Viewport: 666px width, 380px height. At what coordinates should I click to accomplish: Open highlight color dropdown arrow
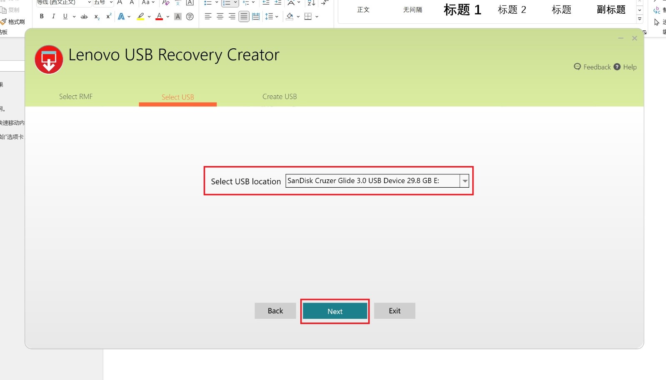tap(149, 17)
